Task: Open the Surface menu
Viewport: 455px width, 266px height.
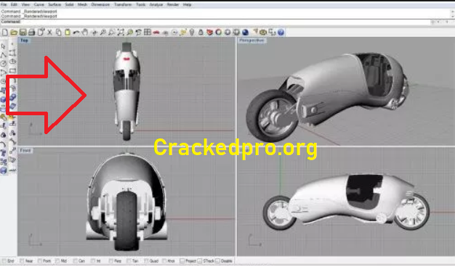Action: [55, 4]
